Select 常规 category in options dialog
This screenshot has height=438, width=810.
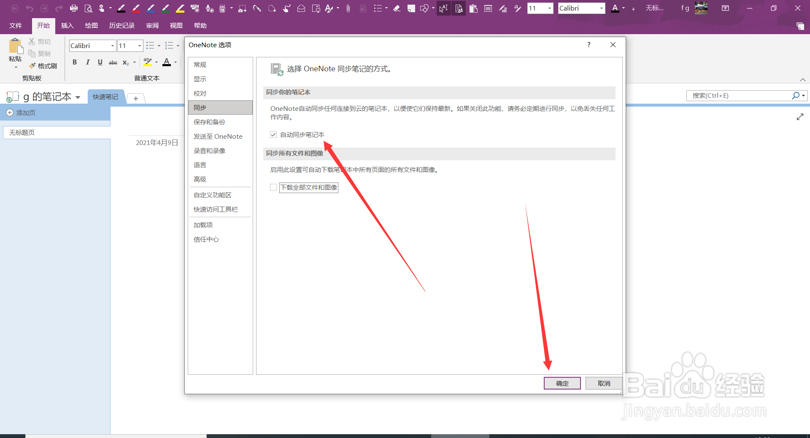click(x=220, y=64)
